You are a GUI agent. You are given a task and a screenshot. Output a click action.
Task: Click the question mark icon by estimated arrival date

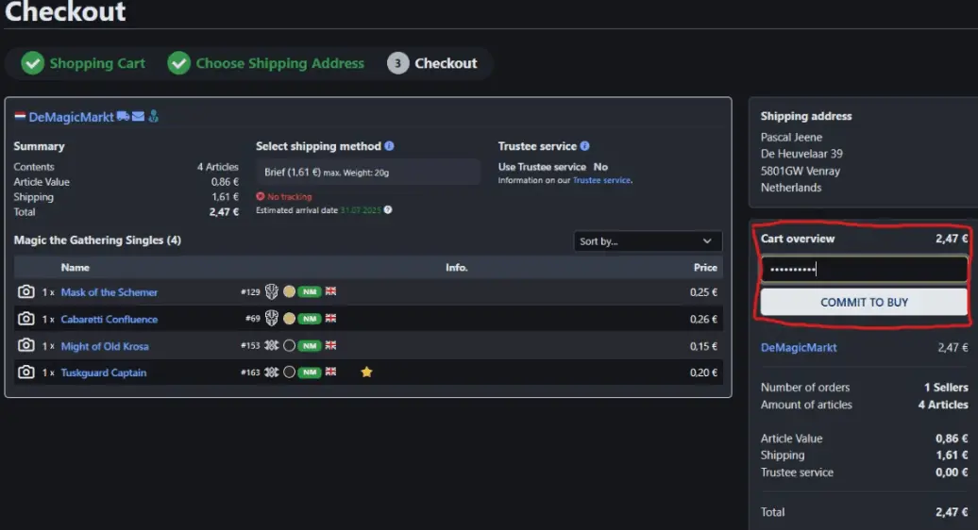(x=388, y=210)
